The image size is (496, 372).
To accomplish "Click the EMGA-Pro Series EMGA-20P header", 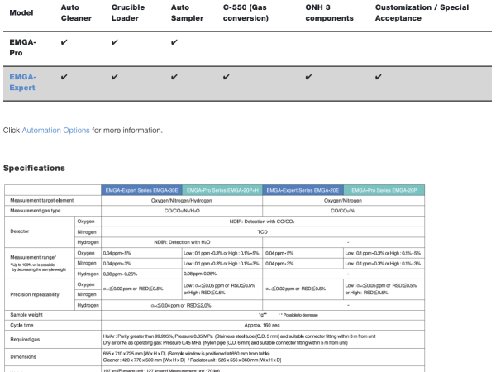I will pos(384,190).
